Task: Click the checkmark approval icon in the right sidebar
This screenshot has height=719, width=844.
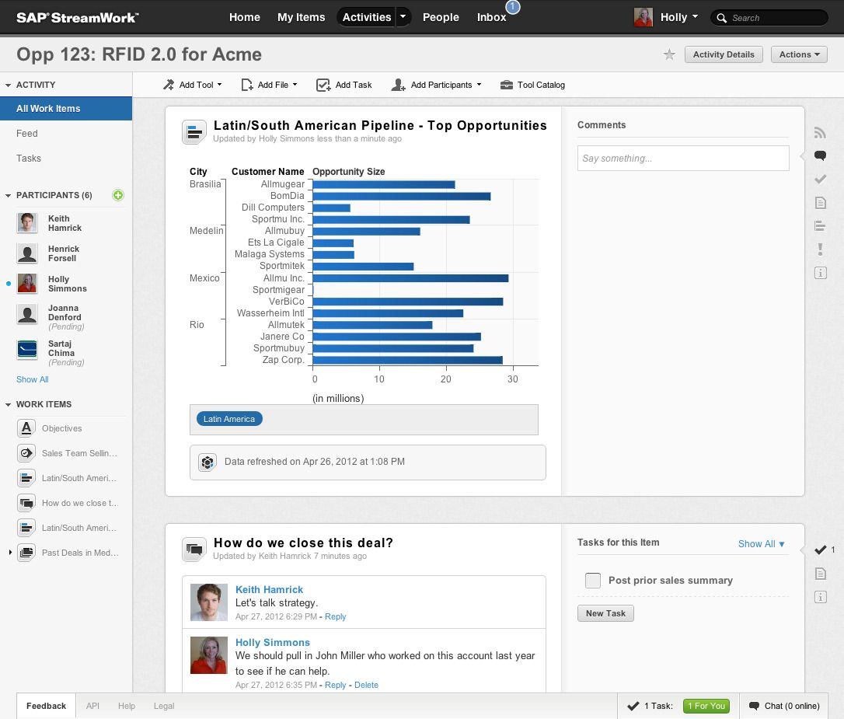Action: click(x=820, y=179)
